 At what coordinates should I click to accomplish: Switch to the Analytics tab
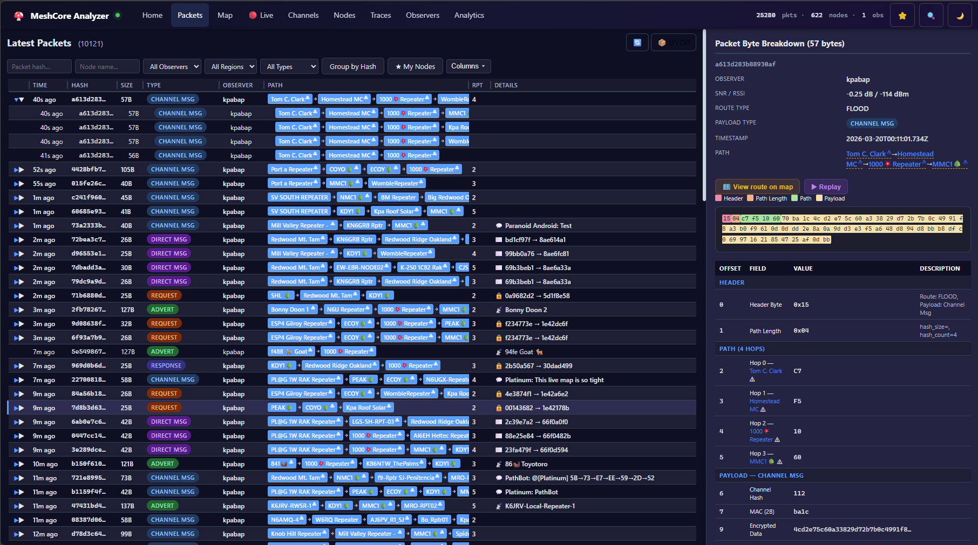tap(468, 15)
